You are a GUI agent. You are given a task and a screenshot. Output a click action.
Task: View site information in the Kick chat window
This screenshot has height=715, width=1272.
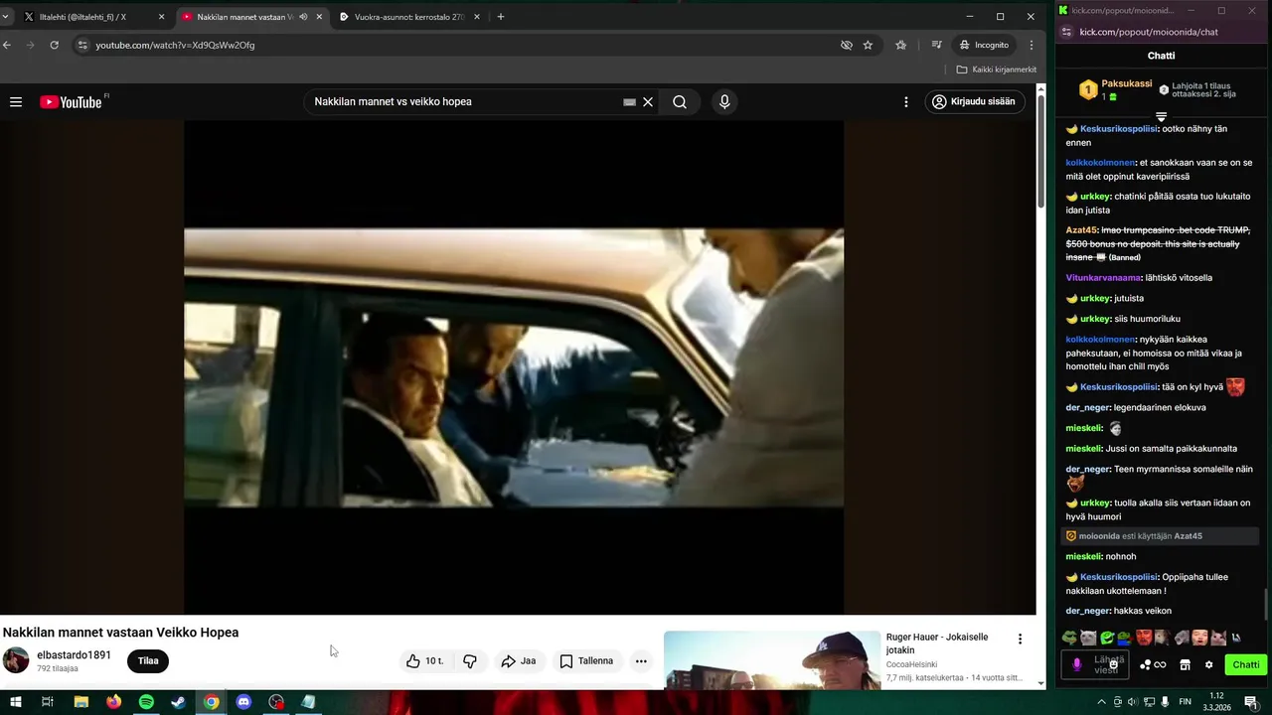click(1066, 32)
